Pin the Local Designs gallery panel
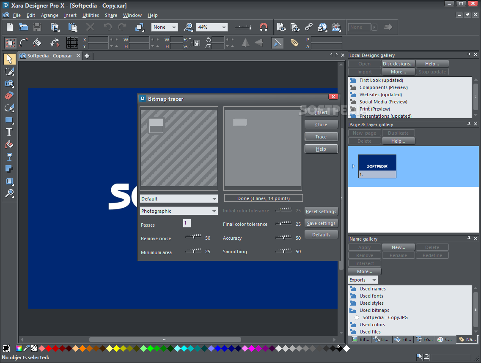 pyautogui.click(x=469, y=55)
